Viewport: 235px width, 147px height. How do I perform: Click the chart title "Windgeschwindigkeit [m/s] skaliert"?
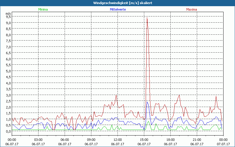[x=117, y=3]
